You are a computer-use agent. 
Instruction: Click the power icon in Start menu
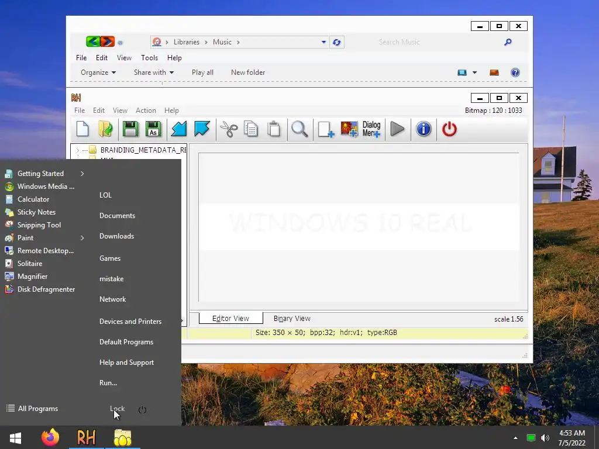[142, 410]
